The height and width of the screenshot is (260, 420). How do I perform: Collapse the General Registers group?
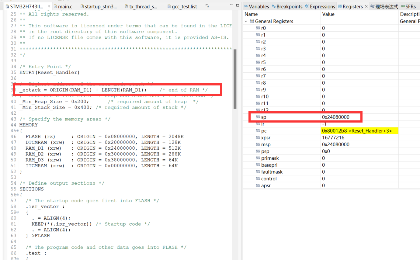(x=246, y=21)
